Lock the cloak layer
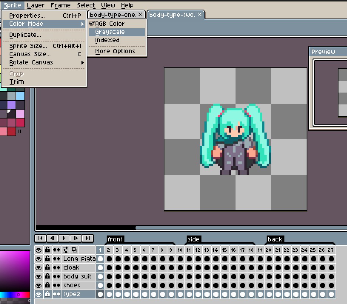The width and height of the screenshot is (347, 304). click(x=47, y=267)
